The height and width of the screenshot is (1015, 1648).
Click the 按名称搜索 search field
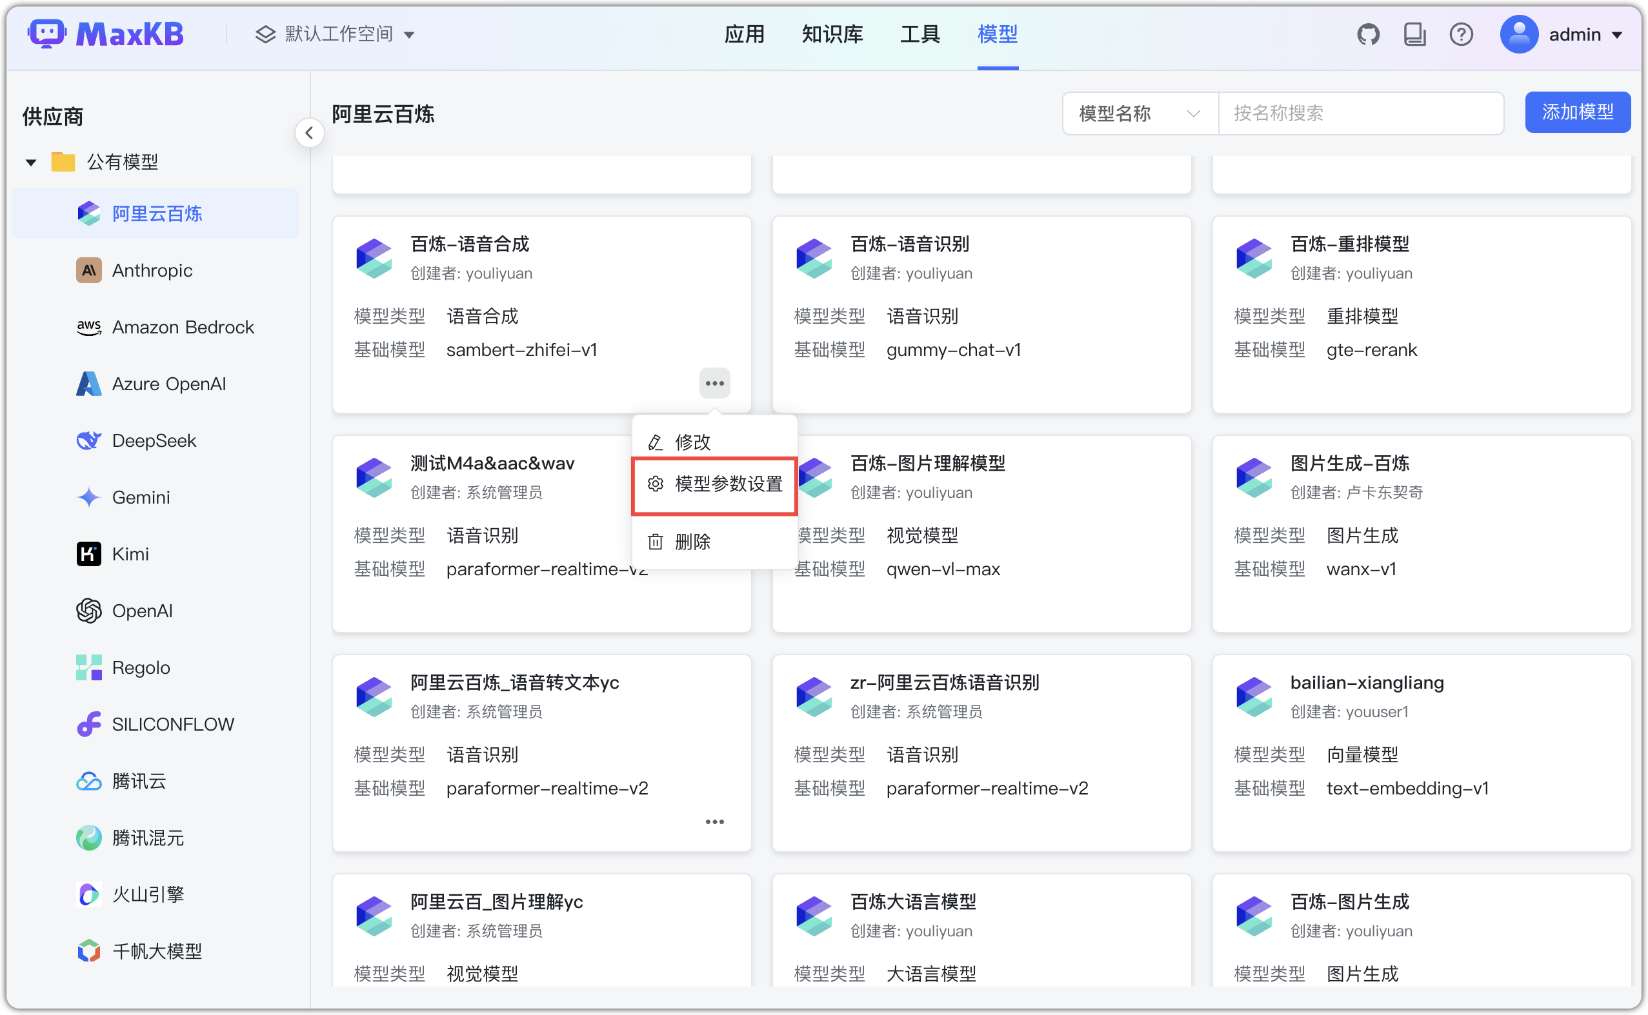[x=1361, y=113]
